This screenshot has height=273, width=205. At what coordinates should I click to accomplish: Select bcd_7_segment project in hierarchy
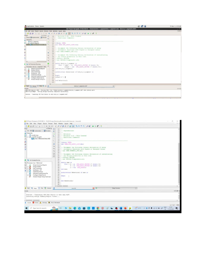click(33, 42)
